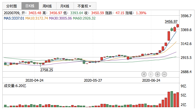Click the 涨跌 47.15 value
Viewport: 196px width, 111px height.
pos(120,13)
